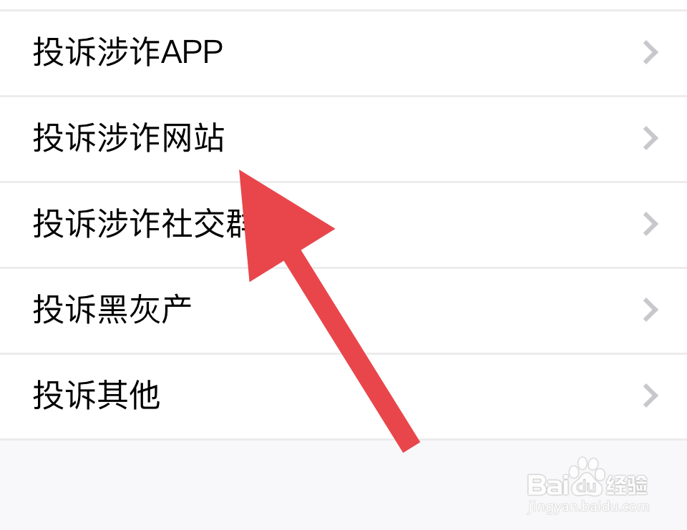This screenshot has height=530, width=687.
Task: Click the Bai lettering of the Baidu logo
Action: point(547,484)
